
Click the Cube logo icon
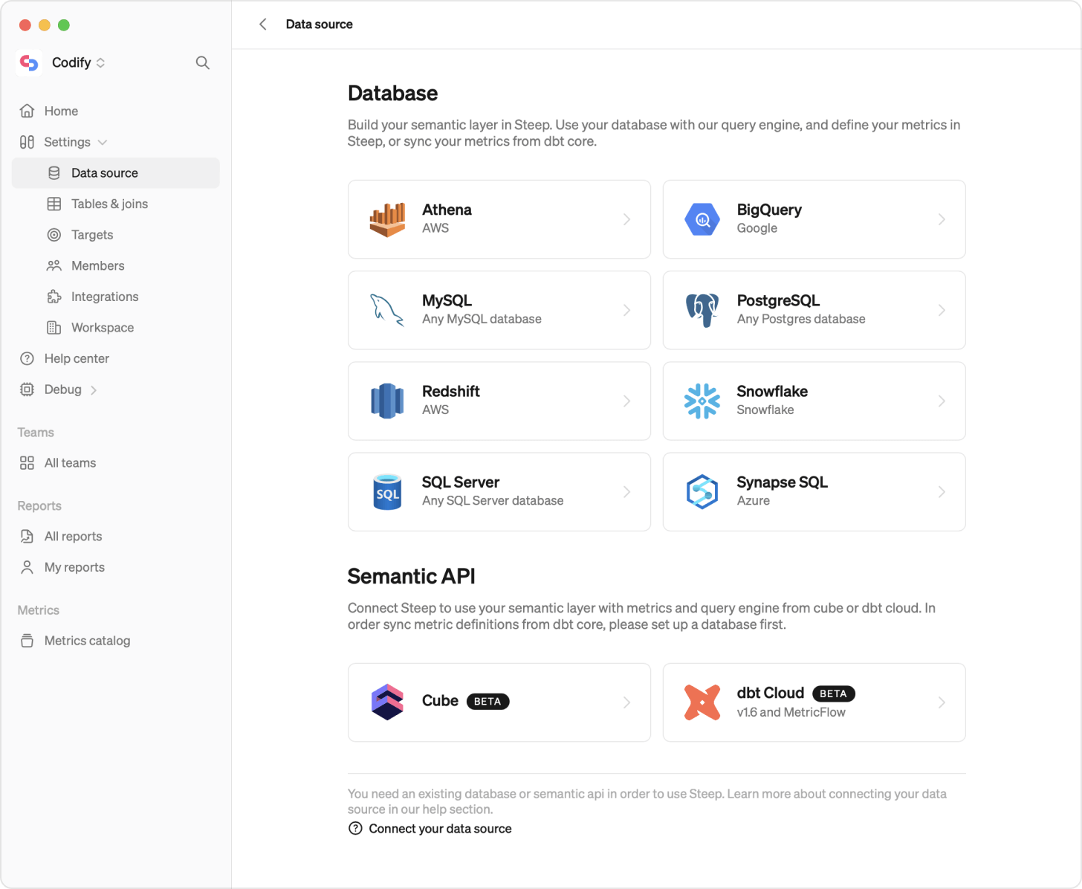click(387, 702)
